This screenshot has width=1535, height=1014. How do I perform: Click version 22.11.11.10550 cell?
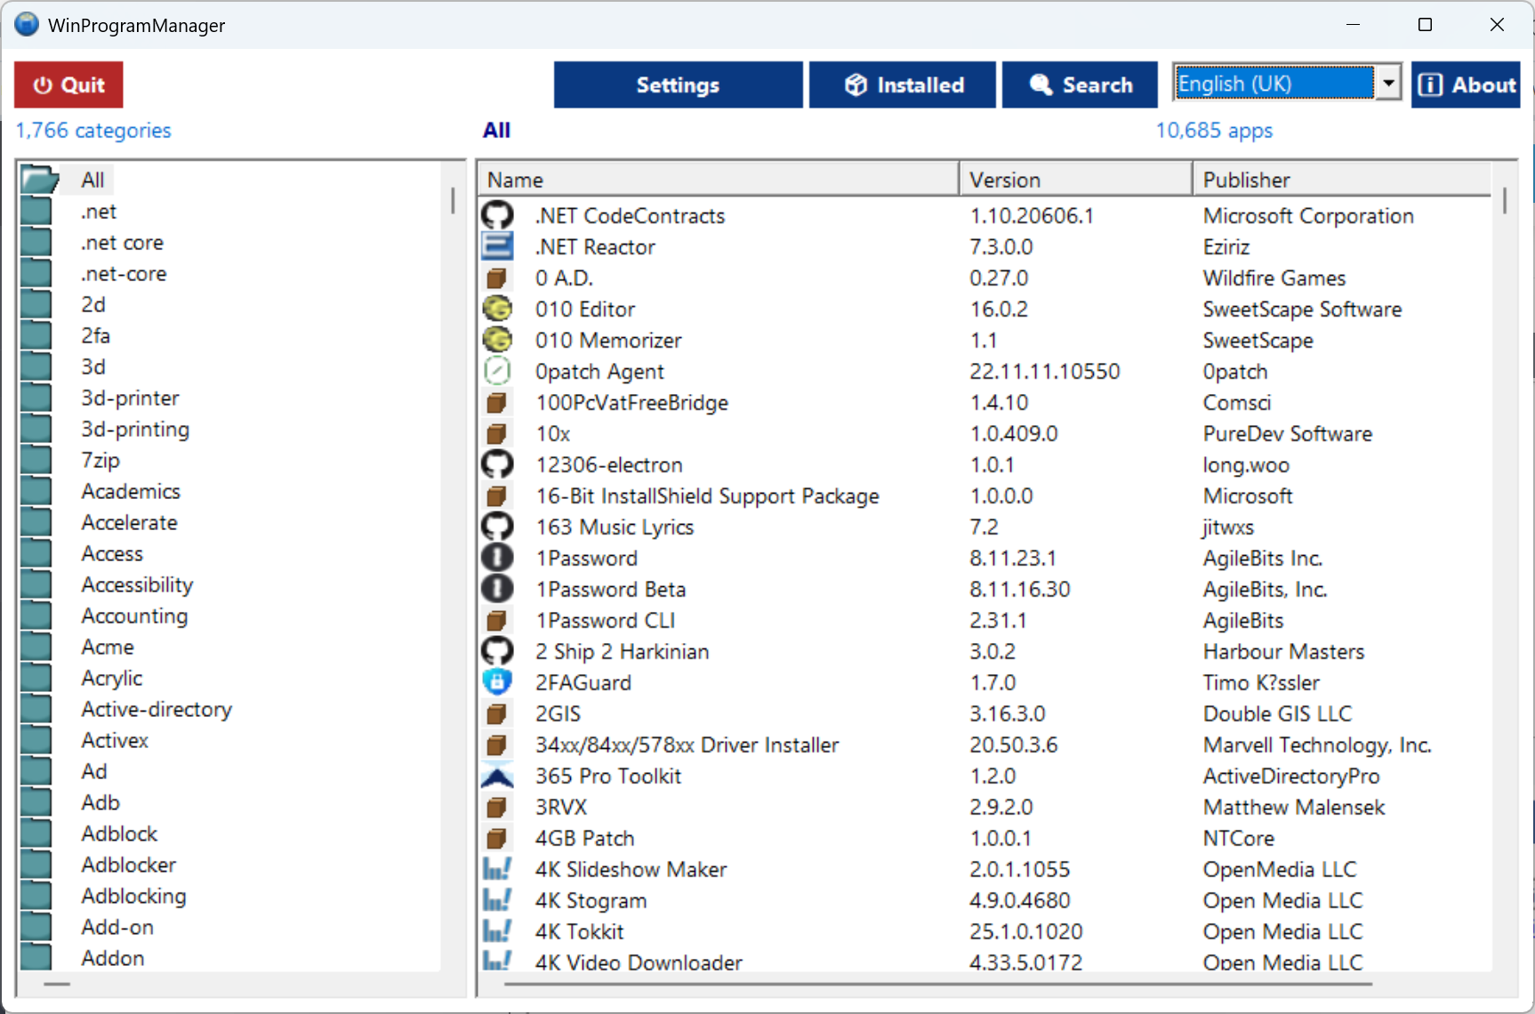[x=1045, y=371]
